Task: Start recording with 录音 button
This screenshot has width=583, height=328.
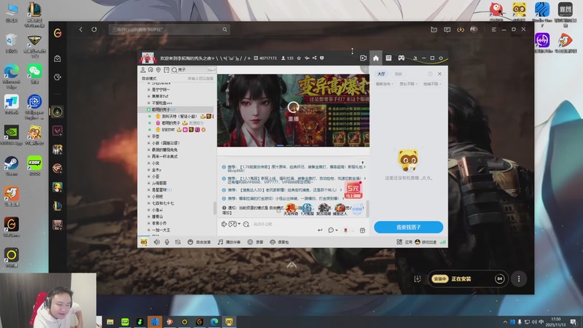Action: [x=256, y=242]
